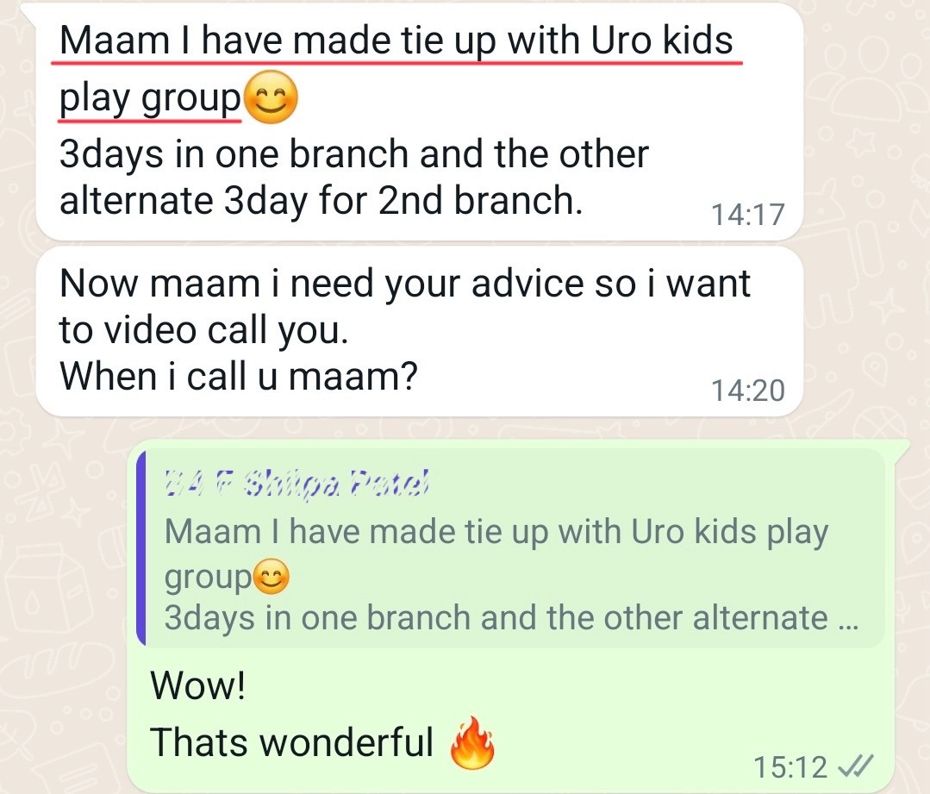This screenshot has width=930, height=794.
Task: Tap the truncated '3days in one branch' quote line
Action: coord(511,618)
